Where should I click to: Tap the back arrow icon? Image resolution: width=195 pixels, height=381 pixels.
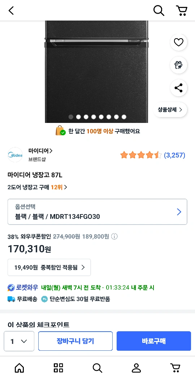11,10
